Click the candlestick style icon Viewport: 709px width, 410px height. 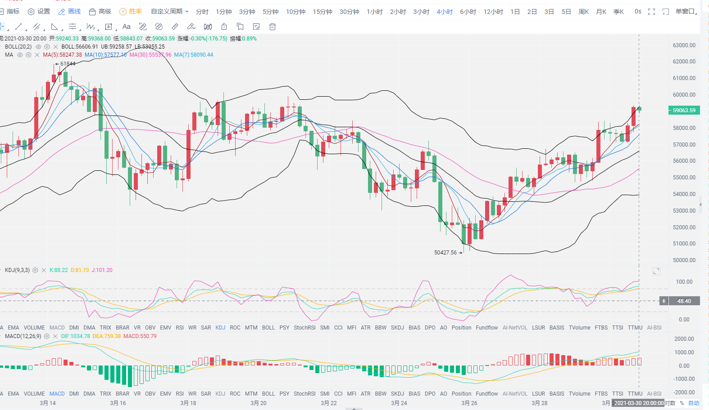pos(208,27)
